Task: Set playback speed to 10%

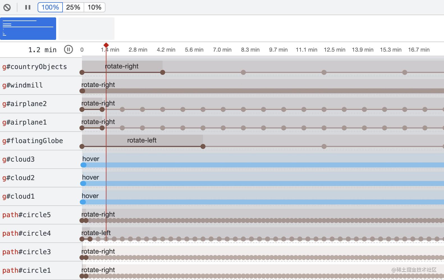Action: pos(95,7)
